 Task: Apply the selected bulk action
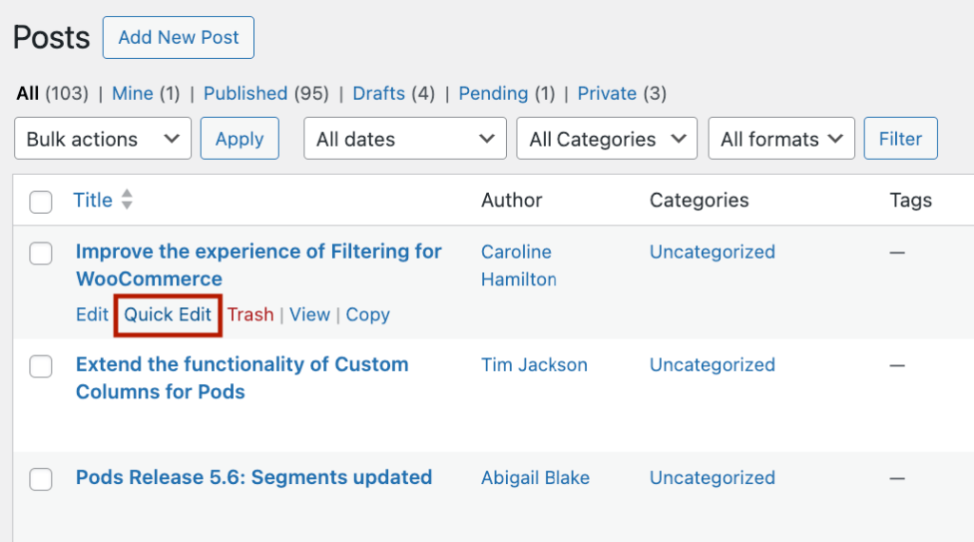[239, 139]
